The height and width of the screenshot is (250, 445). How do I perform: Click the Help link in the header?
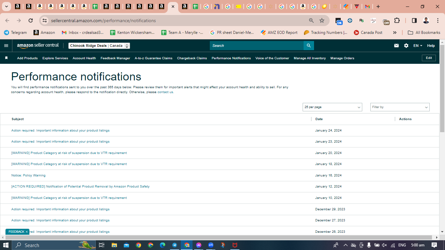[431, 46]
